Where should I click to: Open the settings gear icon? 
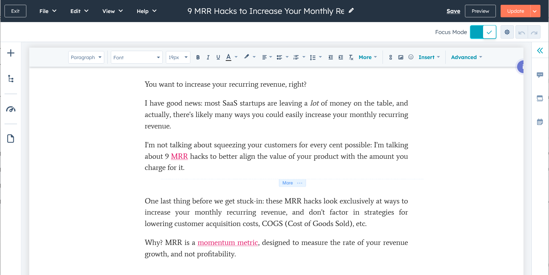pyautogui.click(x=507, y=32)
